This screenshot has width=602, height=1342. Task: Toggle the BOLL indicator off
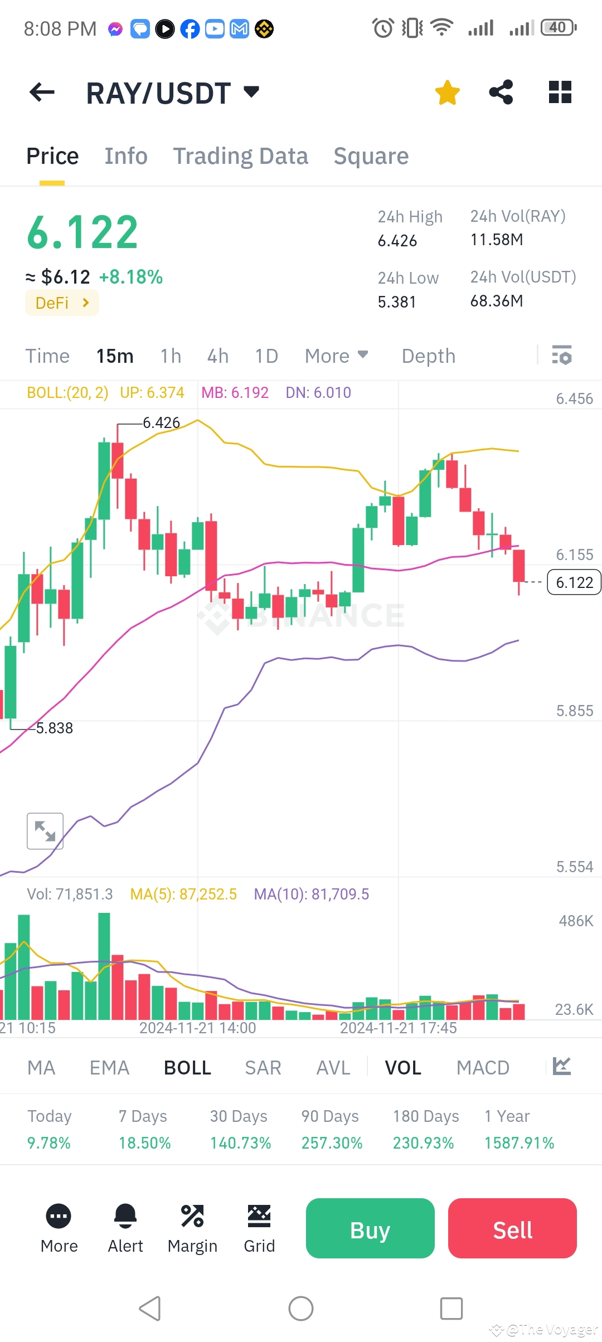coord(187,1066)
